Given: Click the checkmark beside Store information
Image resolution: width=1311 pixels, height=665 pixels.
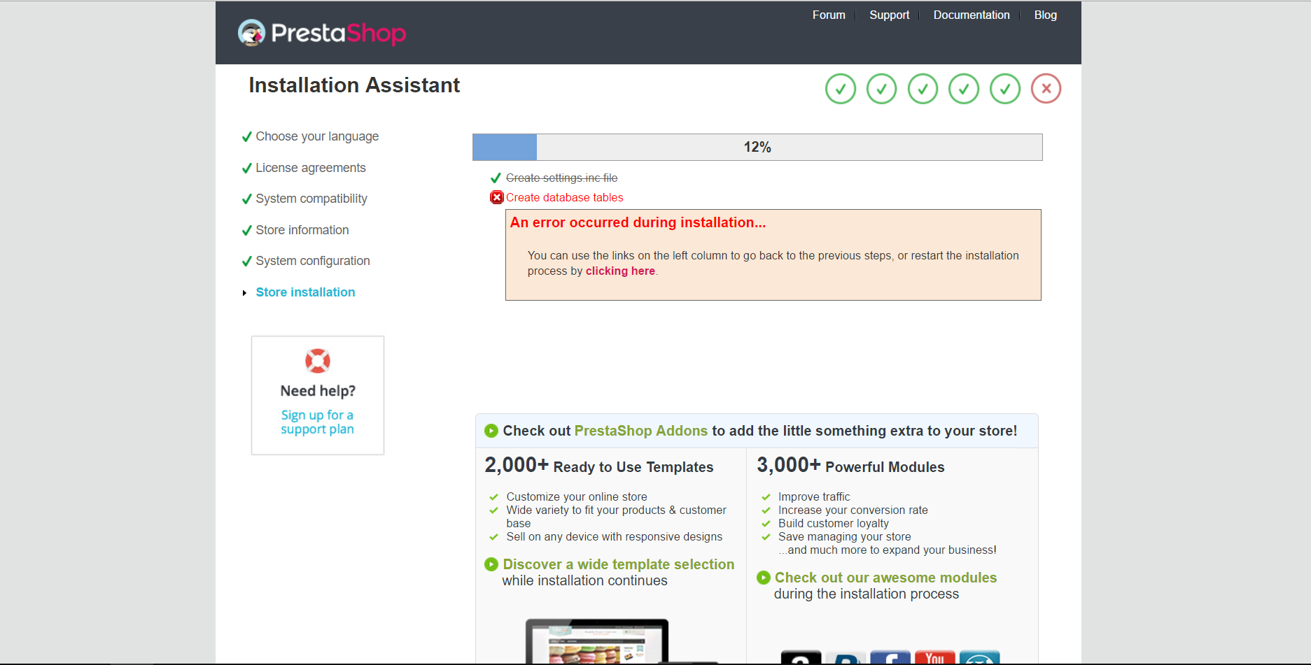Looking at the screenshot, I should tap(246, 231).
